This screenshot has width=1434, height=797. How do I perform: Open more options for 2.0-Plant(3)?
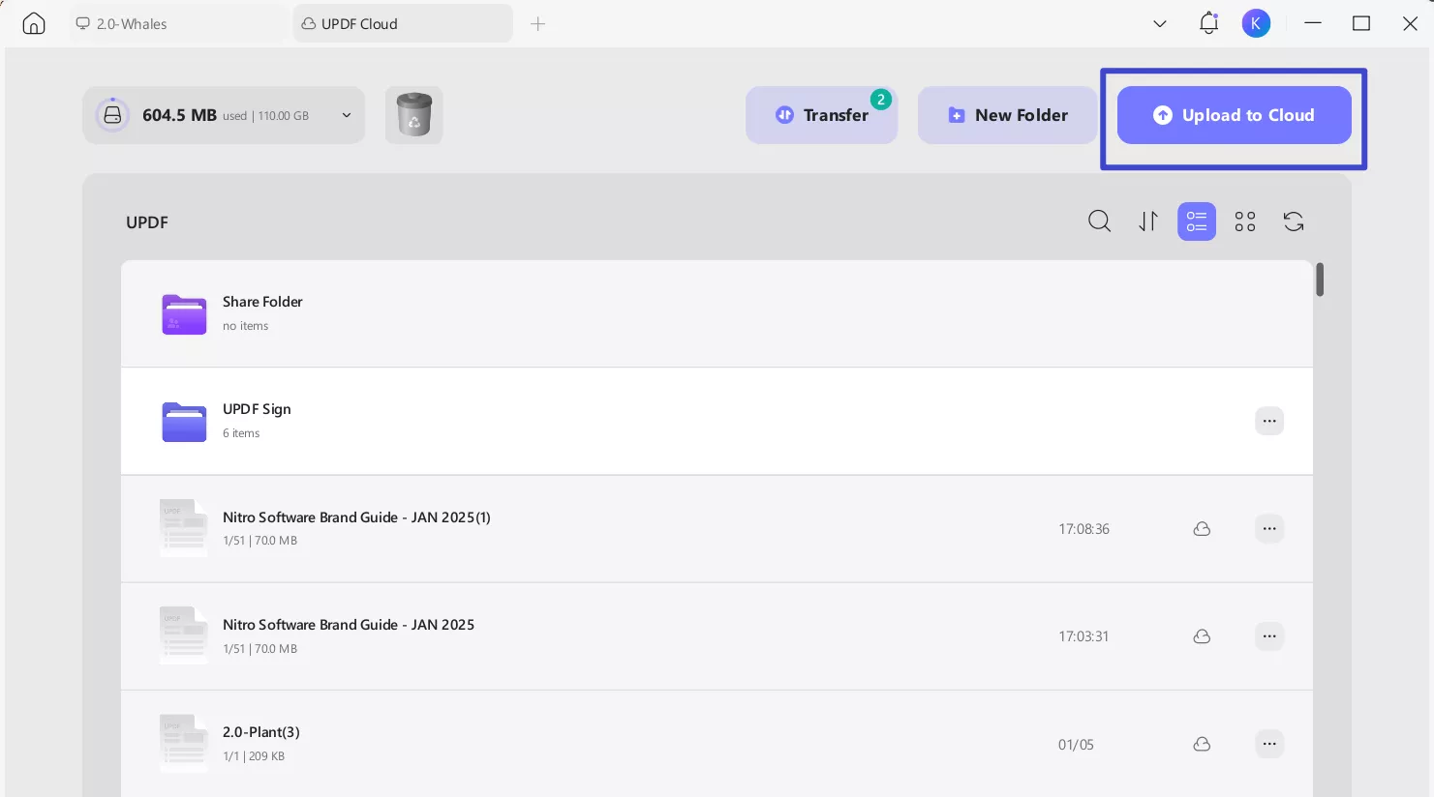1269,744
